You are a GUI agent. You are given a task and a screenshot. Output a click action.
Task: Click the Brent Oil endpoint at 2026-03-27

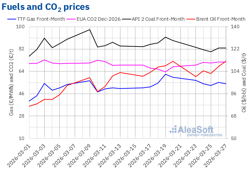[x=226, y=61]
